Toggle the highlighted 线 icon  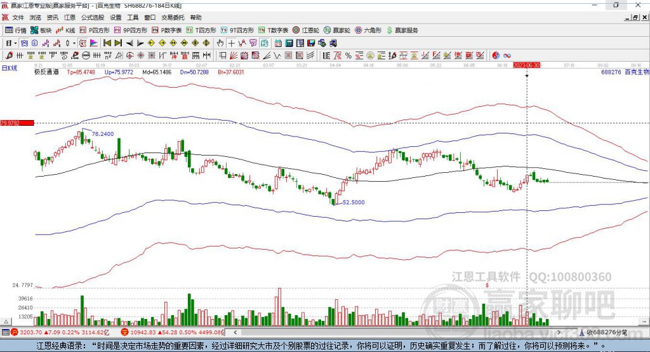point(264,43)
